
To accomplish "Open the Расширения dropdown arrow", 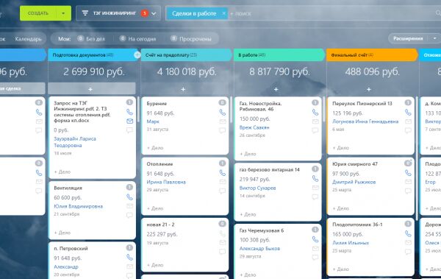I will [x=434, y=38].
